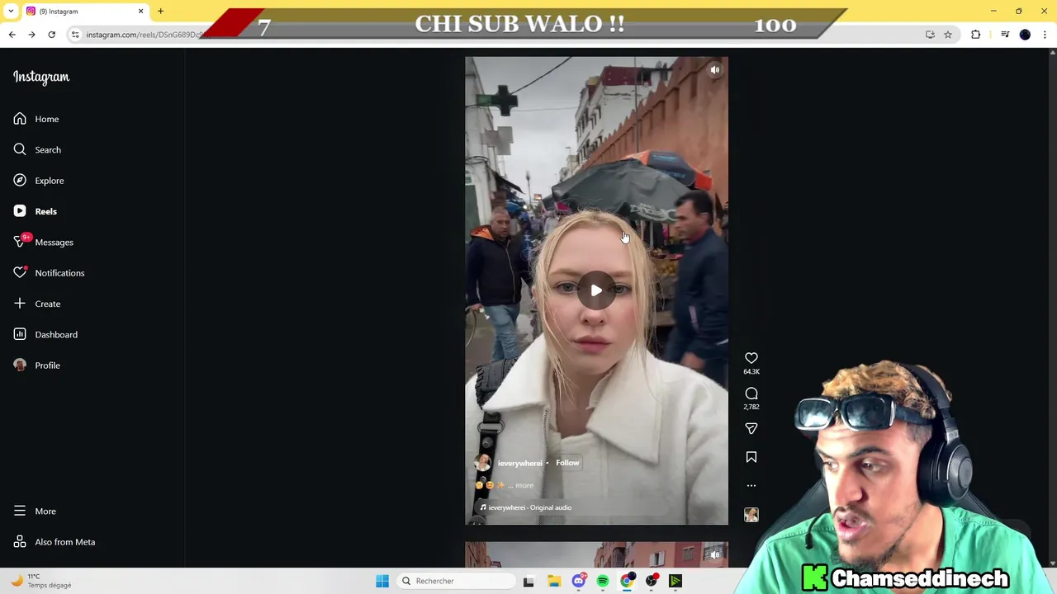Screen dimensions: 1057x594
Task: Open the weather widget '11°C'
Action: click(x=41, y=581)
